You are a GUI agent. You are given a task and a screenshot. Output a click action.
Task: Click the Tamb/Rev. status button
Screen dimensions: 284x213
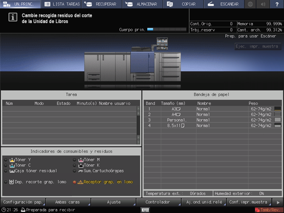268,210
